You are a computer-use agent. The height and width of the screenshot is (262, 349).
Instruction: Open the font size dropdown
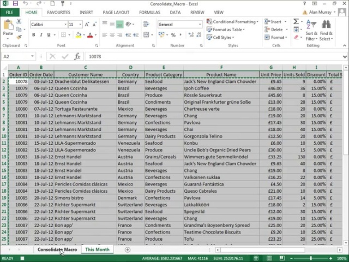coord(80,24)
